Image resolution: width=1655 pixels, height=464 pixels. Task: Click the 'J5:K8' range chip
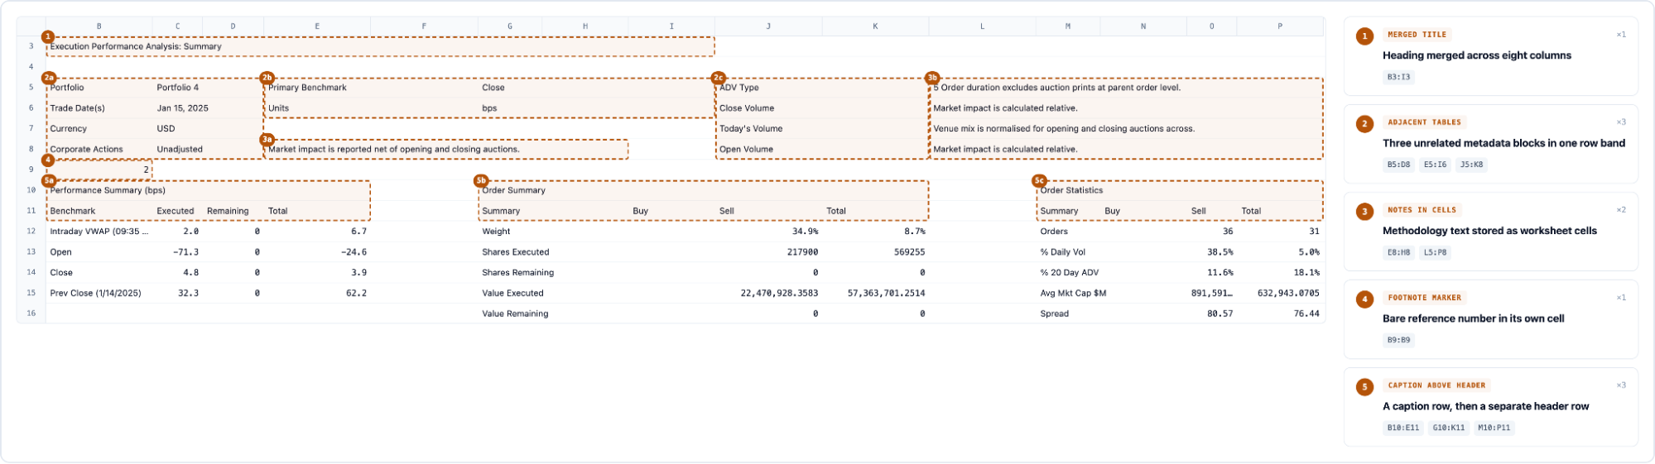coord(1471,165)
